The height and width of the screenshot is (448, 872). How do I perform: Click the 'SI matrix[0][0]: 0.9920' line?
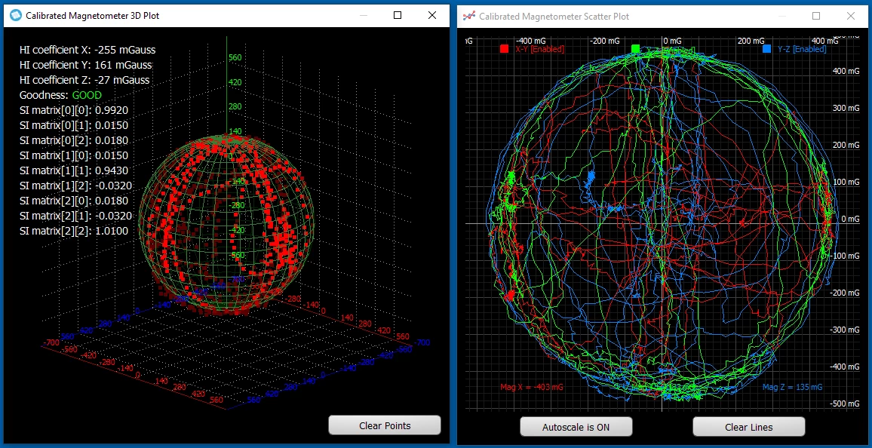[x=74, y=110]
